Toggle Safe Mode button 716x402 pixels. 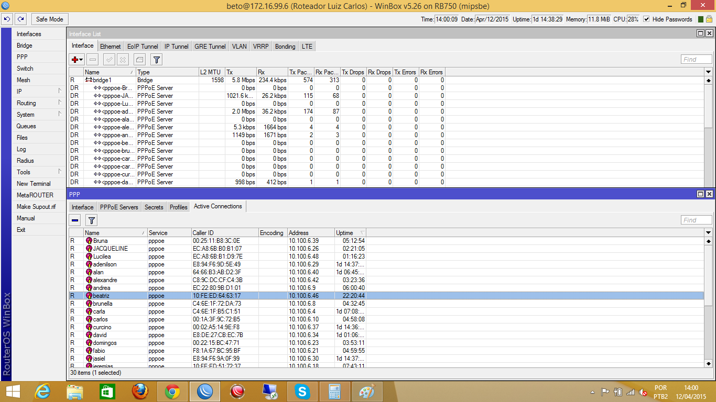(x=50, y=19)
